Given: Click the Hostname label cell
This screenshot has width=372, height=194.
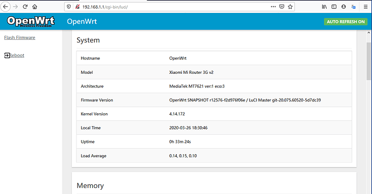Looking at the screenshot, I should 90,58.
